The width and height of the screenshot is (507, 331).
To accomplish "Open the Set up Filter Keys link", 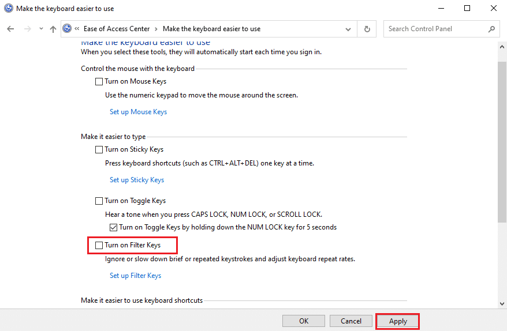I will (135, 276).
